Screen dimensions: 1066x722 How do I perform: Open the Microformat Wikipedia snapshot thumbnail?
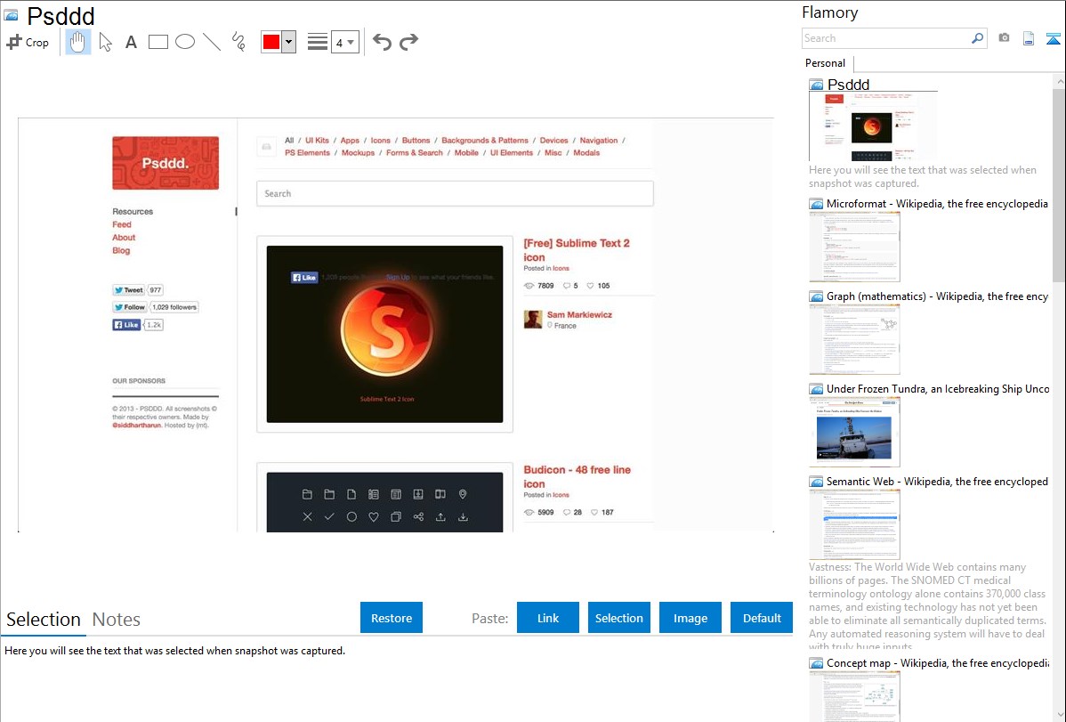coord(854,247)
